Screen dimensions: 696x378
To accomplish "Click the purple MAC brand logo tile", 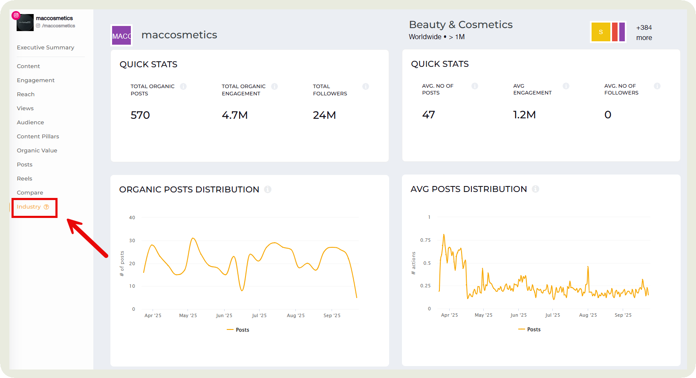I will click(121, 35).
